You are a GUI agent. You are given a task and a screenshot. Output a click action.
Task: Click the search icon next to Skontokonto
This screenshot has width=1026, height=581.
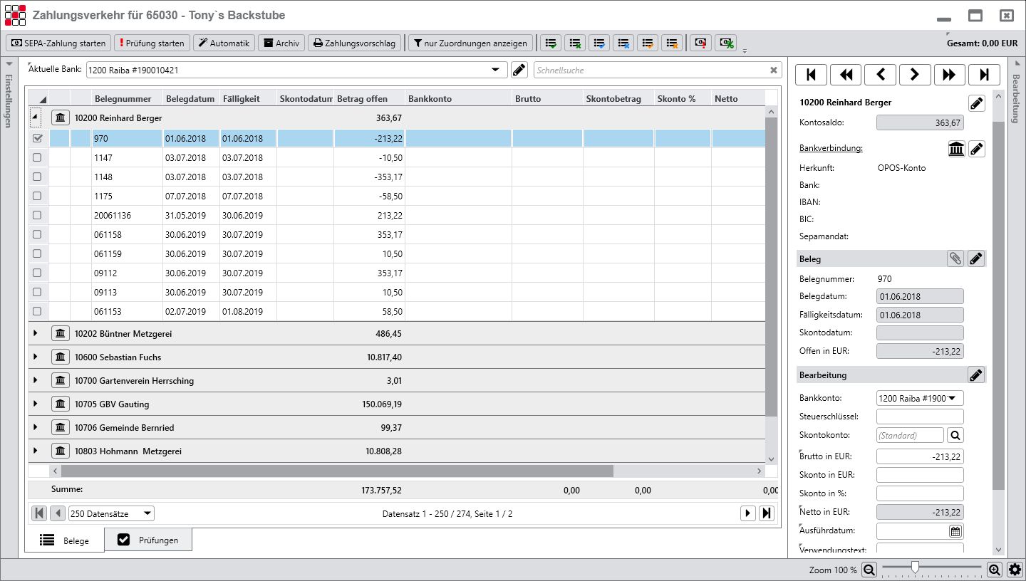pos(955,435)
